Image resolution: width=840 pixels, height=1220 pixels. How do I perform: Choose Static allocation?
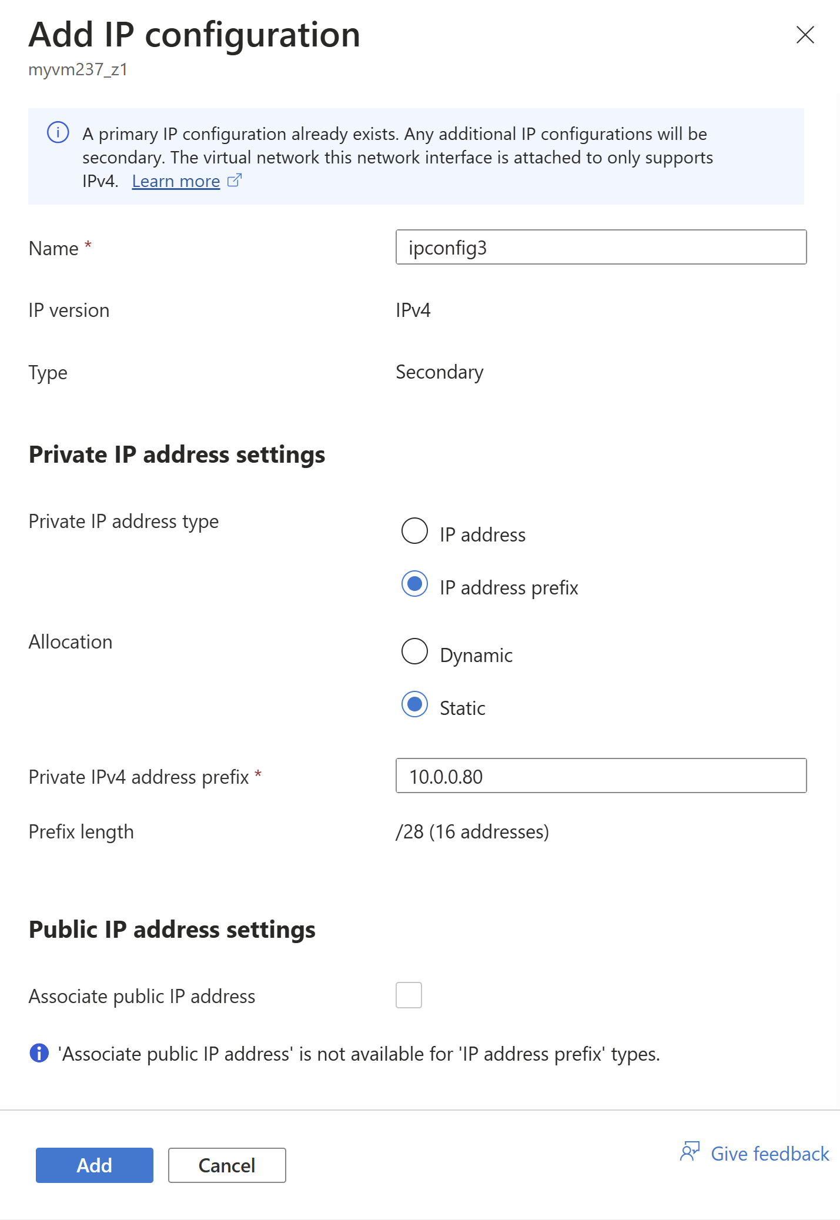(x=414, y=704)
